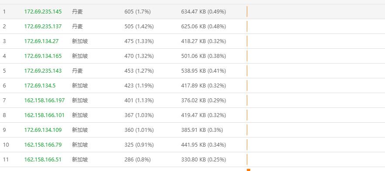Select request count 605 (1.7%) cell

[137, 11]
